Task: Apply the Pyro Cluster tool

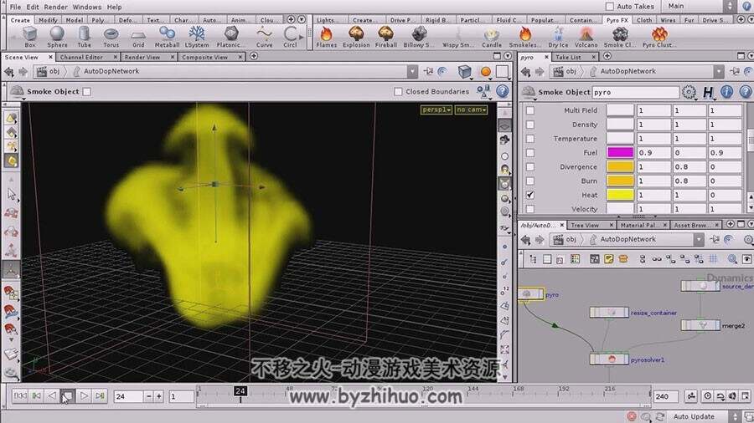Action: coord(659,37)
